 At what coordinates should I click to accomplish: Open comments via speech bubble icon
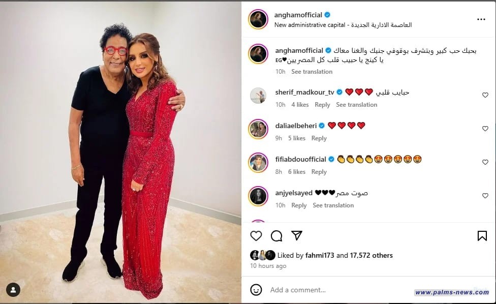276,236
